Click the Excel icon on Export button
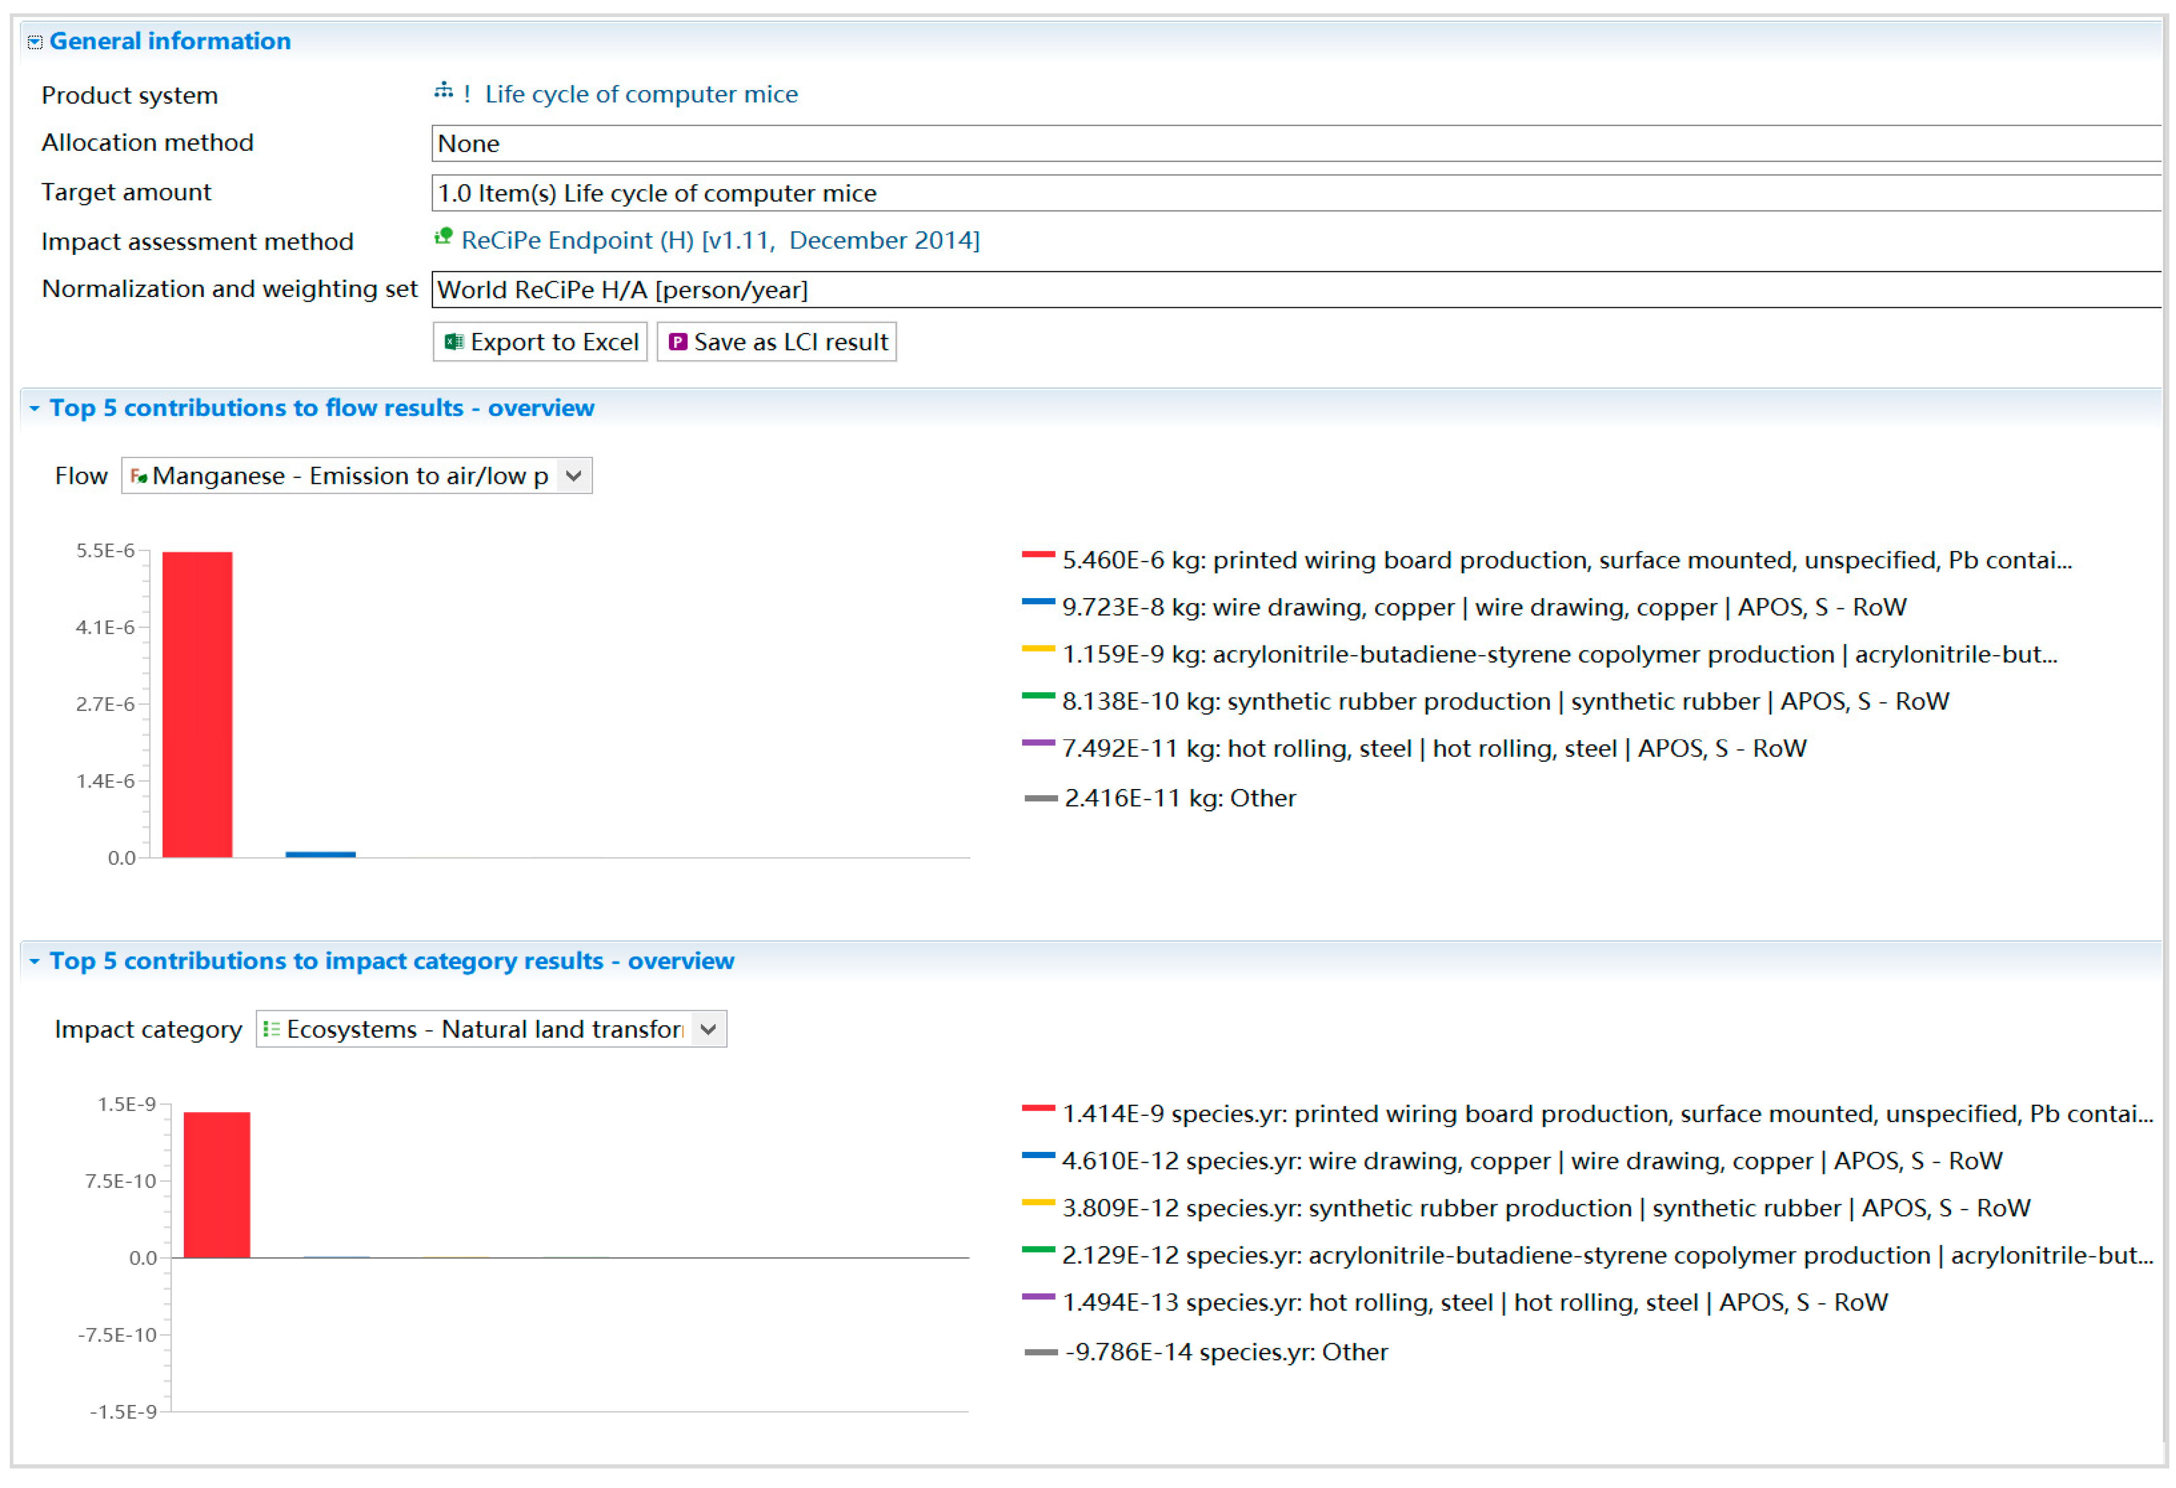Viewport: 2176px width, 1488px height. 454,342
